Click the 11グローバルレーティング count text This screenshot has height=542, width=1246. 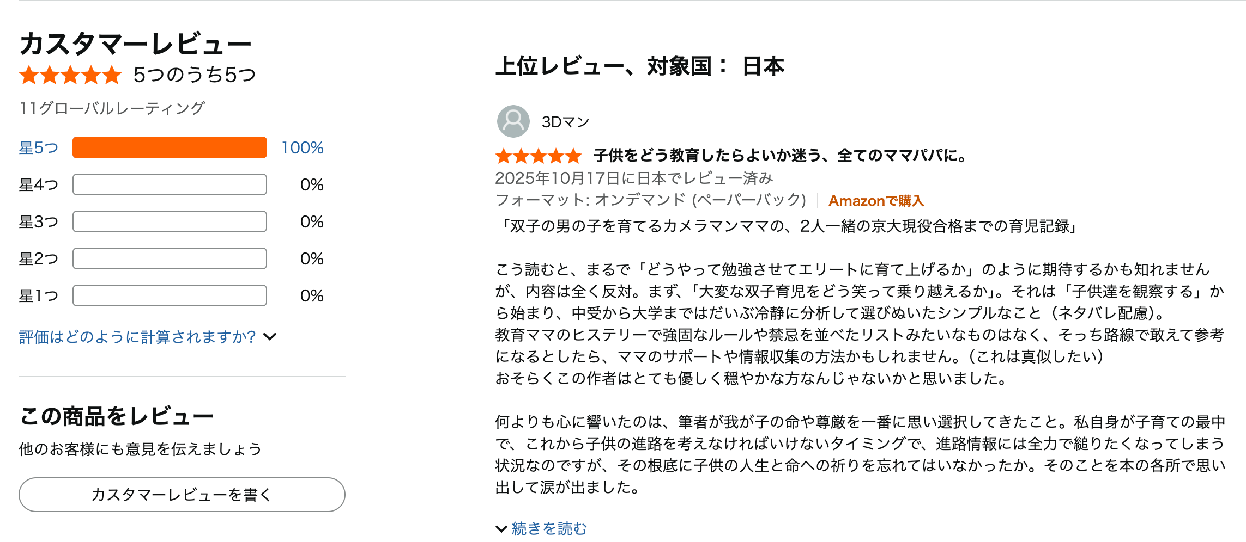click(112, 108)
